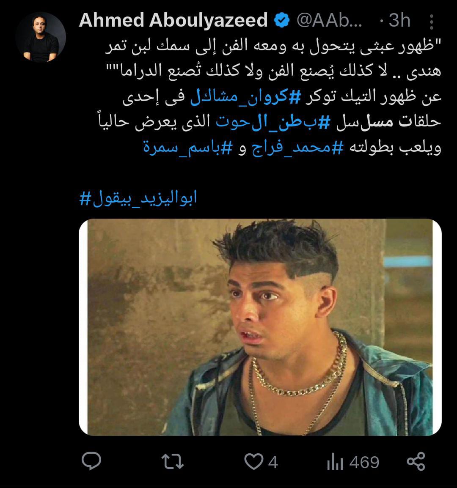
Task: Click the 469 views count
Action: click(x=364, y=462)
